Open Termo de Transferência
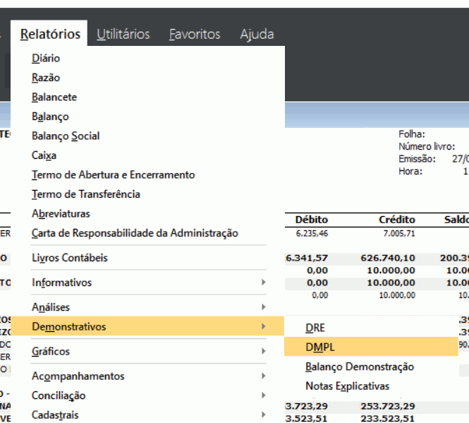The image size is (469, 423). (x=86, y=194)
